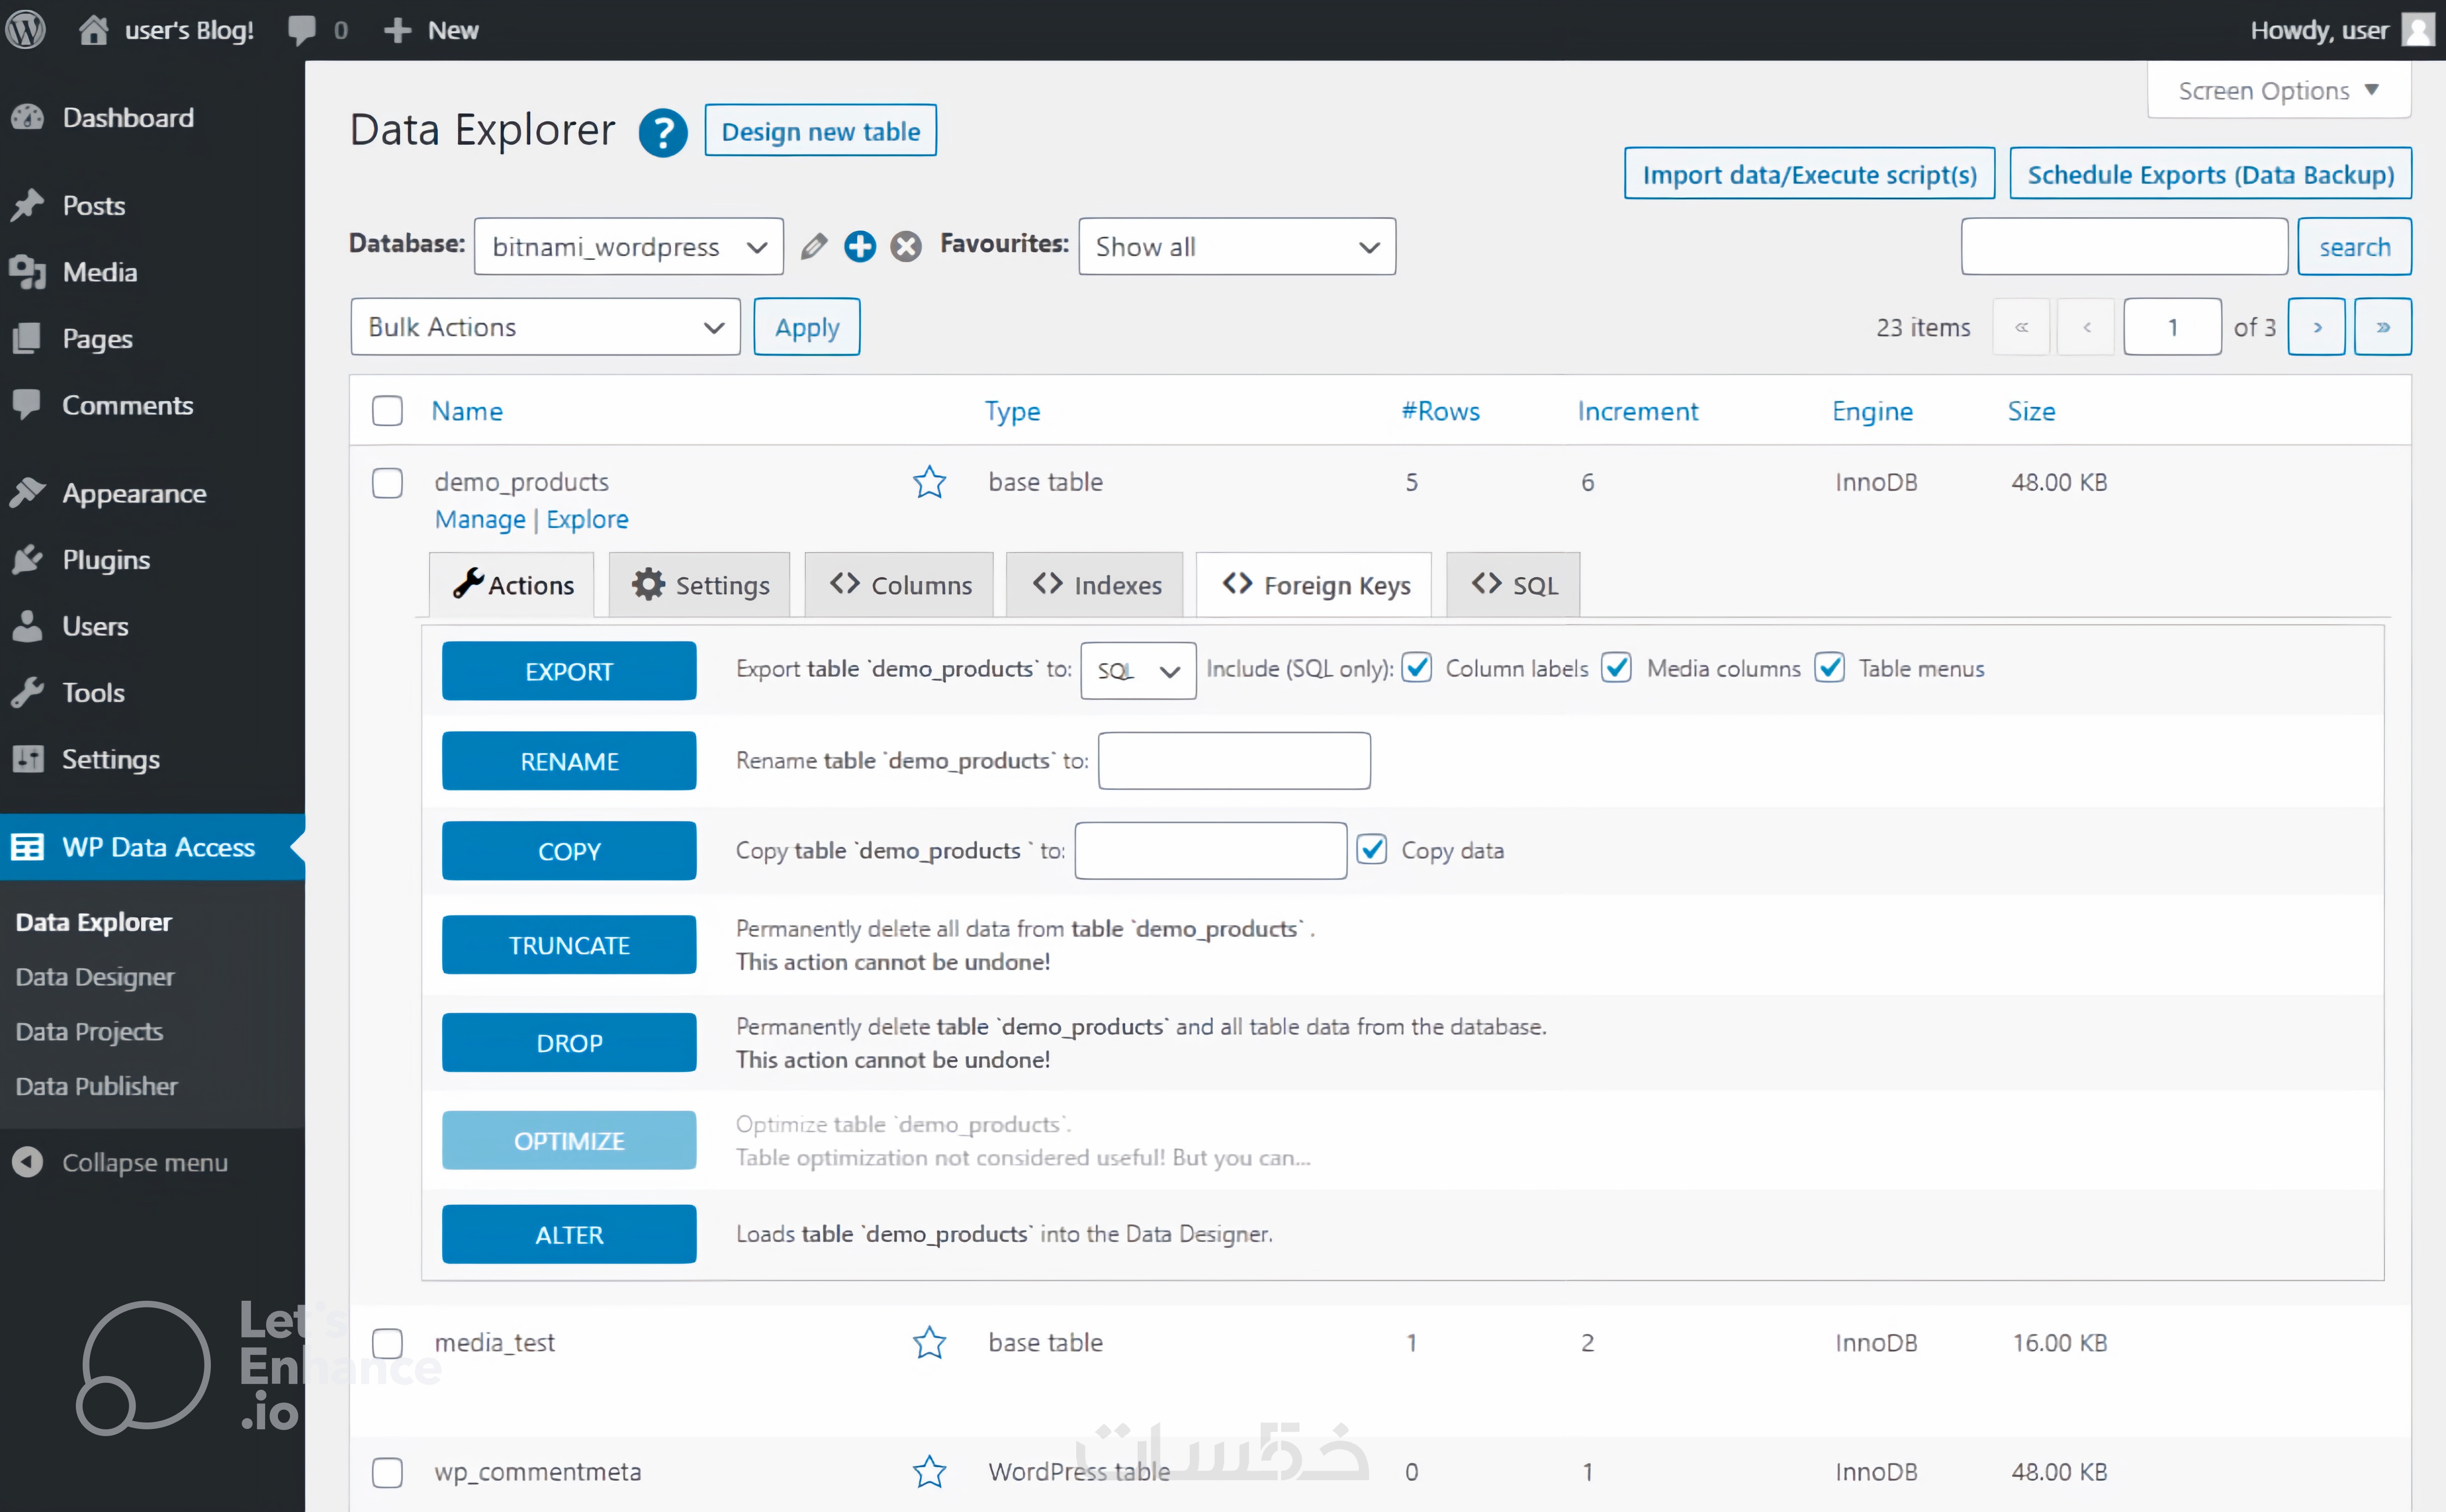Viewport: 2446px width, 1512px height.
Task: Click the grey X remove database icon
Action: point(906,246)
